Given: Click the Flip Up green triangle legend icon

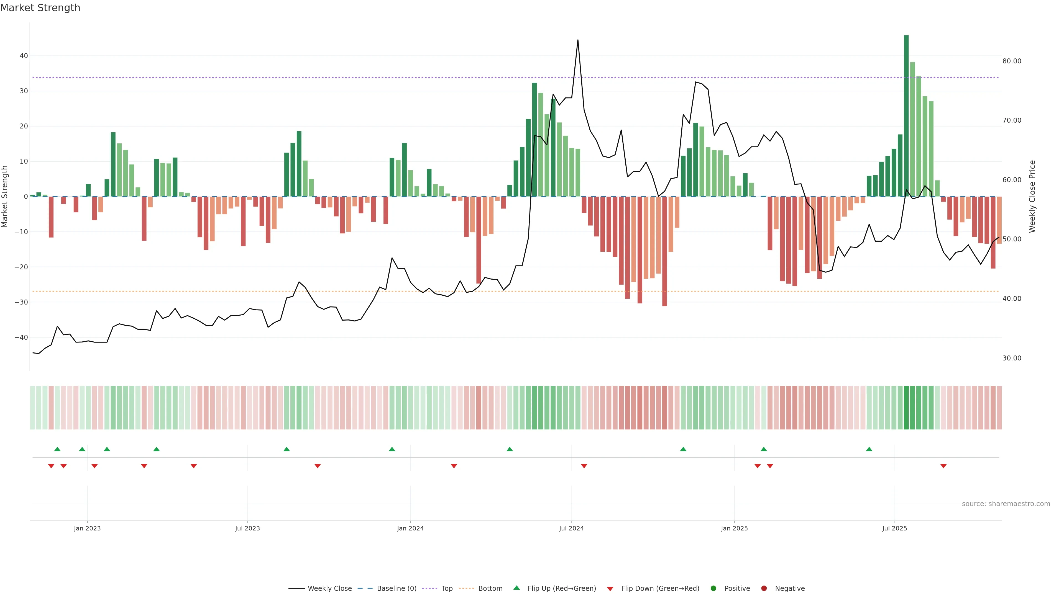Looking at the screenshot, I should [516, 588].
